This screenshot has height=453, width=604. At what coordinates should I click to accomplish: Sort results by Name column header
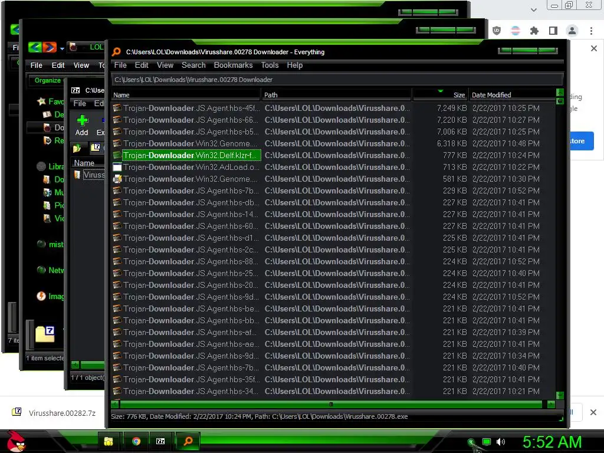(x=186, y=95)
